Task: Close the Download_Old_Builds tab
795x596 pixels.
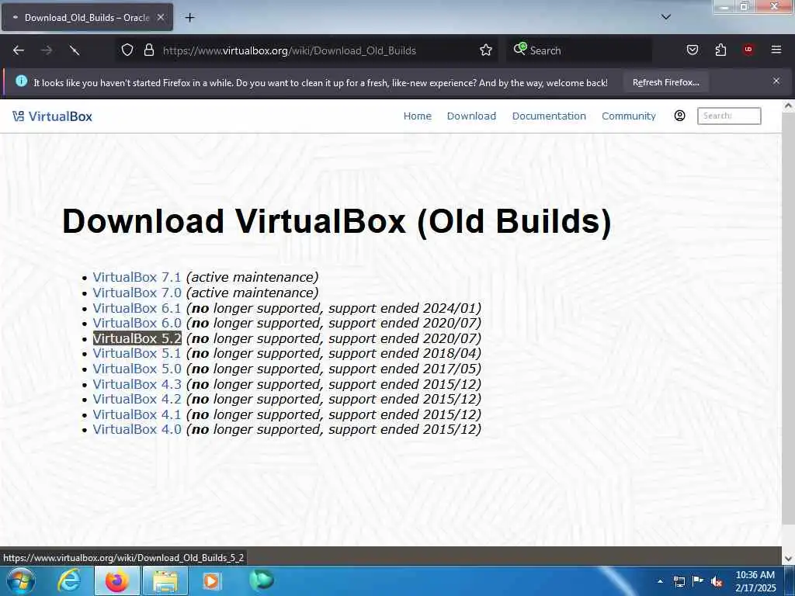Action: click(x=161, y=17)
